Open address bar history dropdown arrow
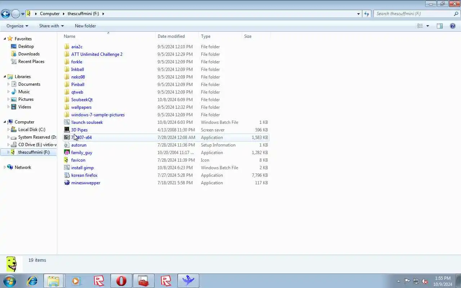 pyautogui.click(x=358, y=14)
